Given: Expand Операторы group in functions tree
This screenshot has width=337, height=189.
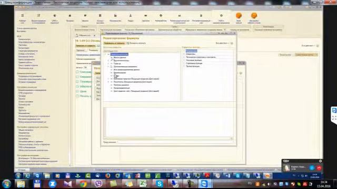Looking at the screenshot, I should [x=184, y=54].
